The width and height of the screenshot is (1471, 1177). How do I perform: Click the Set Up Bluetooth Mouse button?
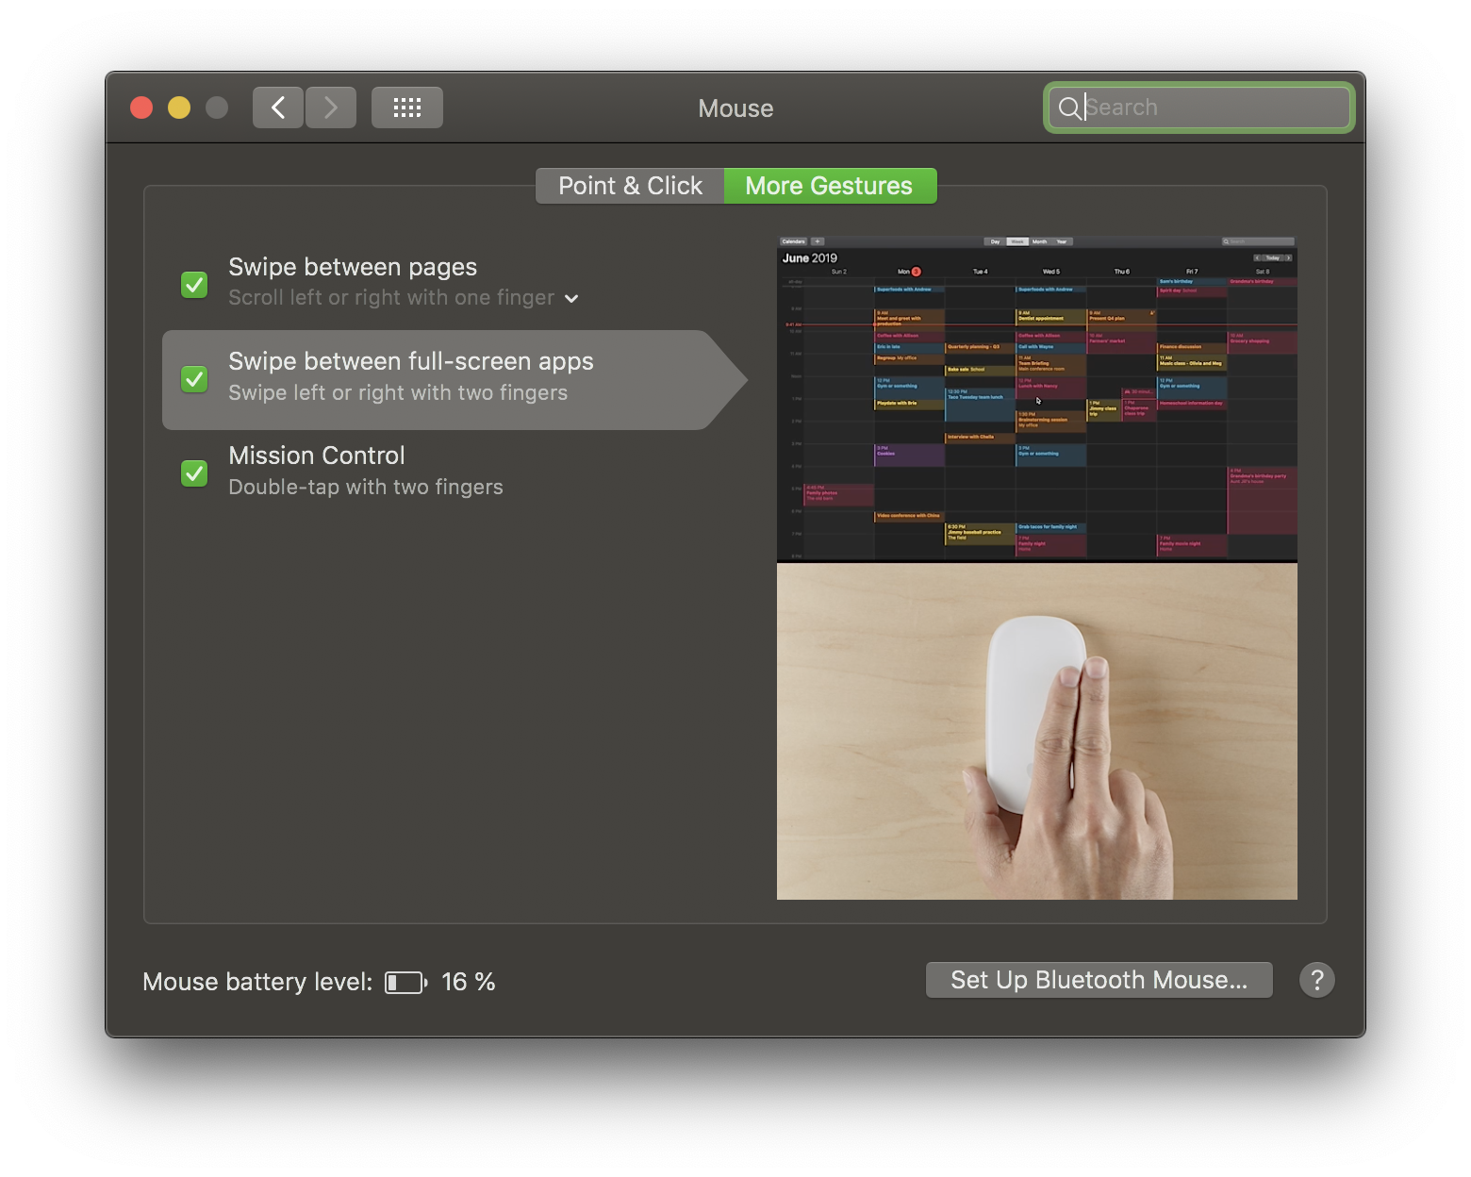coord(1098,980)
